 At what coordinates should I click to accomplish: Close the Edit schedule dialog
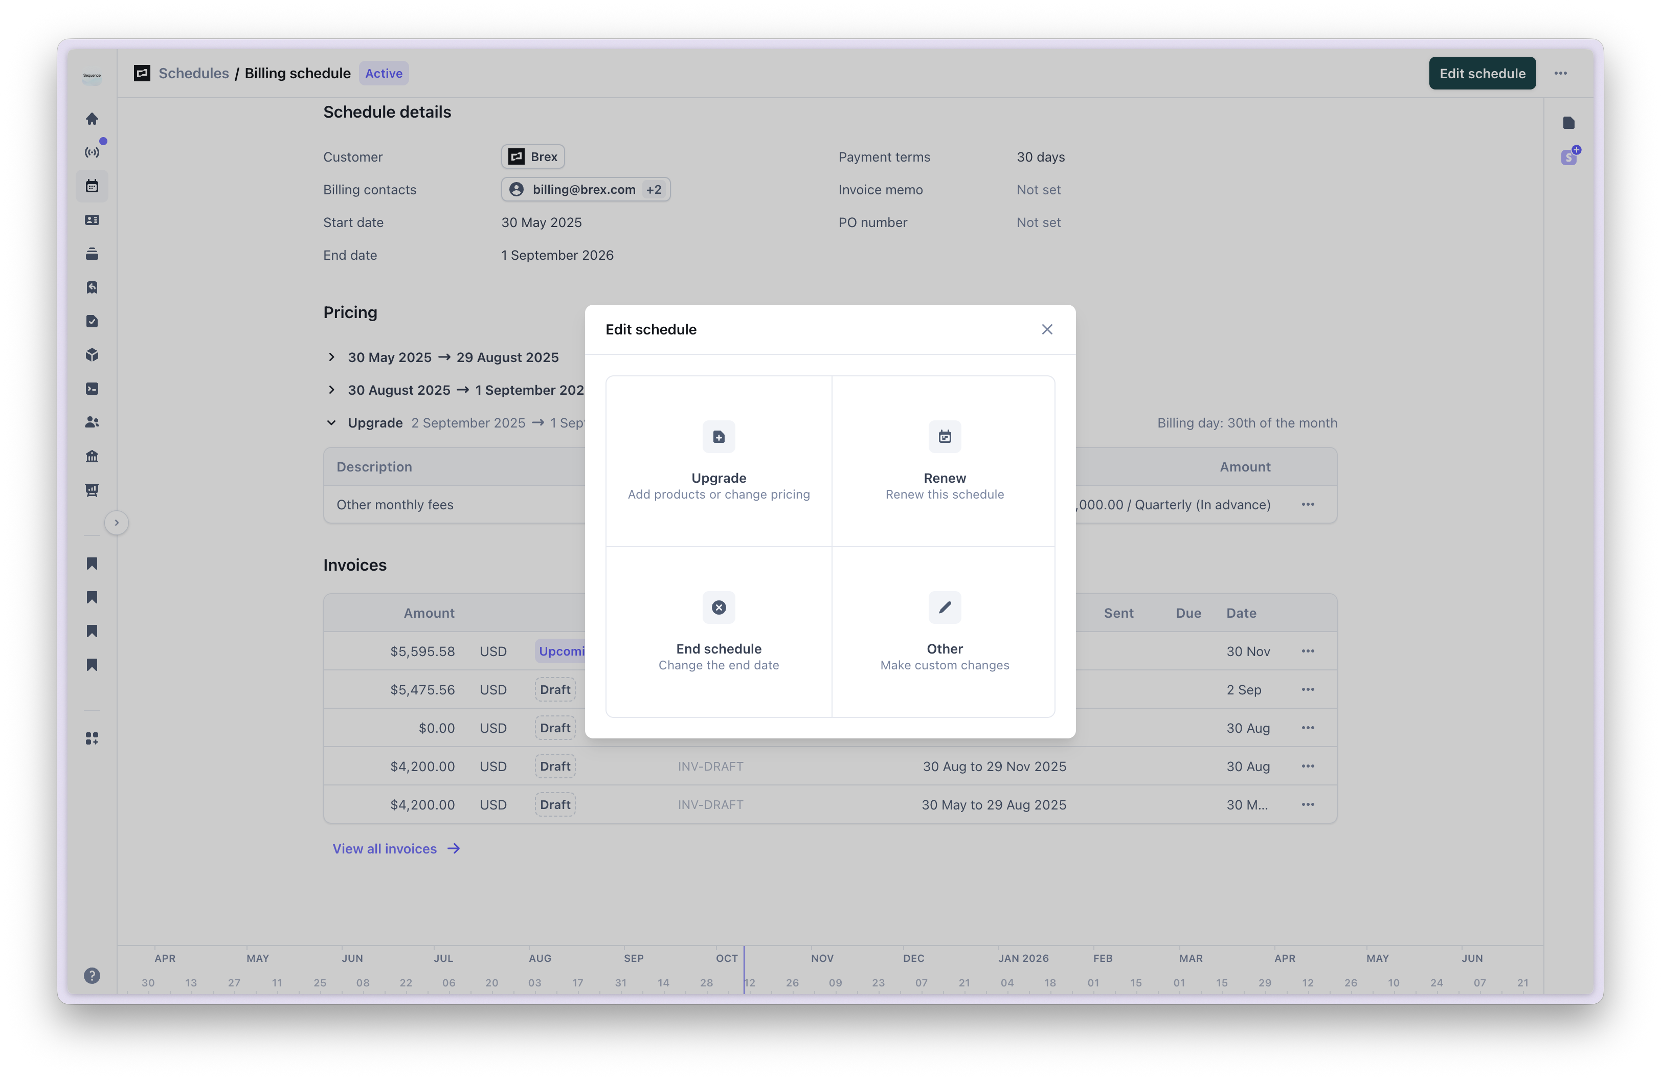click(x=1047, y=329)
